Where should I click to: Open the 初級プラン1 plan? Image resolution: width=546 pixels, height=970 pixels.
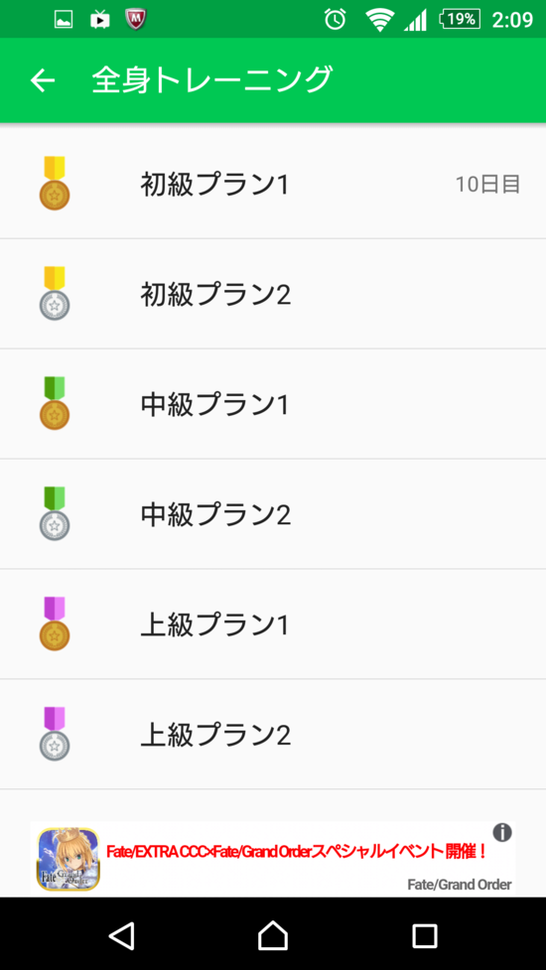coord(273,184)
